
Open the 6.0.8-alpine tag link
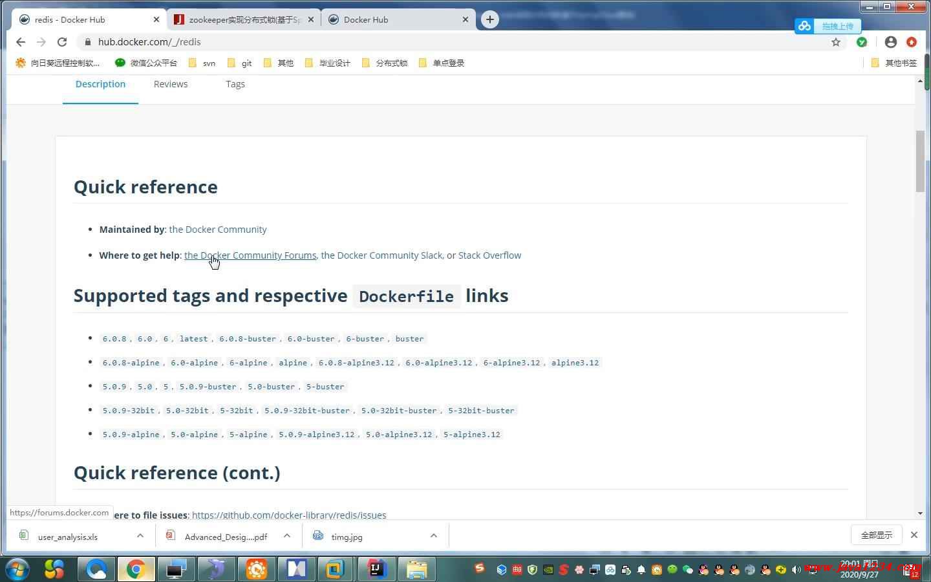pos(131,363)
